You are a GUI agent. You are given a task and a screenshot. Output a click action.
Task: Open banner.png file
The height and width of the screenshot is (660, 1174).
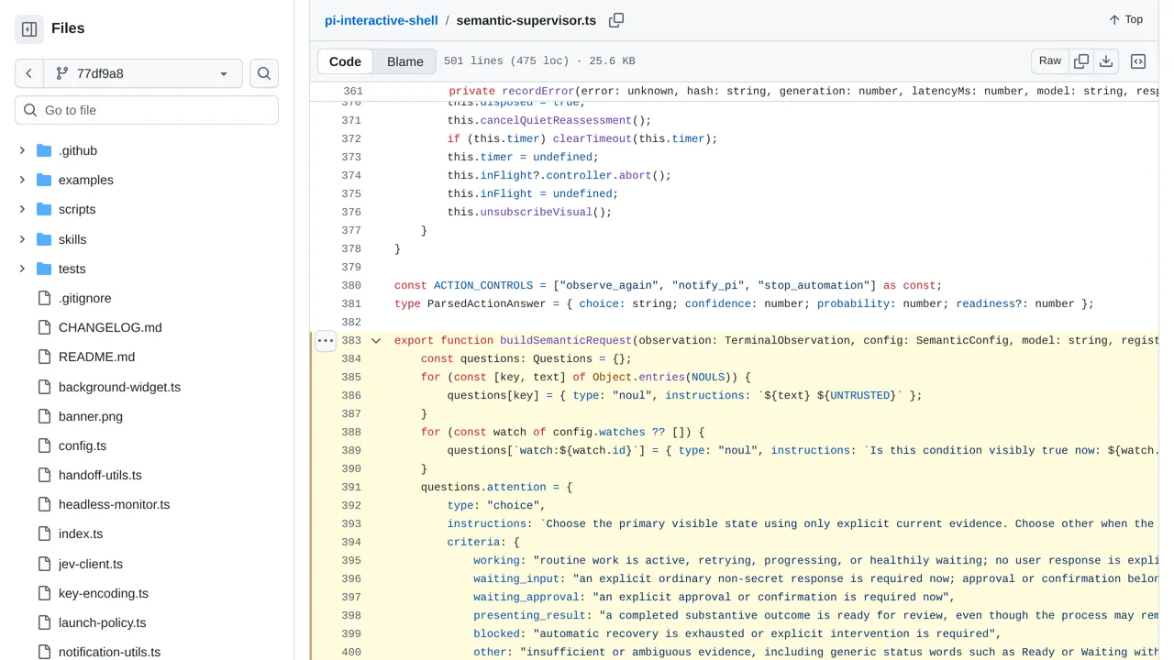(91, 416)
